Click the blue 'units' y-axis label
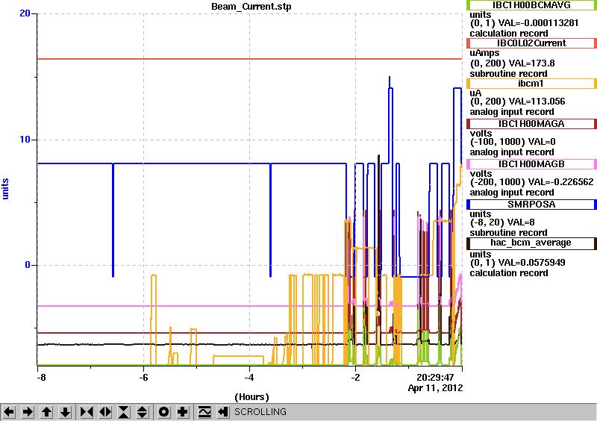The height and width of the screenshot is (421, 597). point(5,189)
